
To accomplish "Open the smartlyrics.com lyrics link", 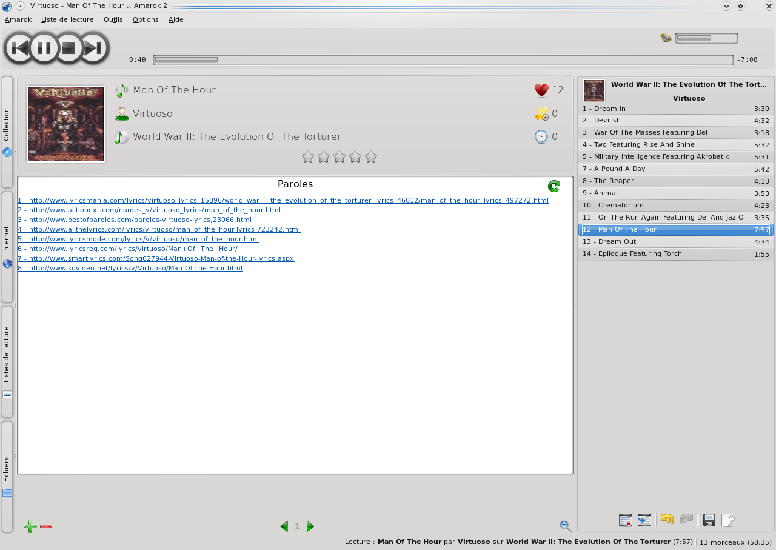I will click(x=156, y=258).
